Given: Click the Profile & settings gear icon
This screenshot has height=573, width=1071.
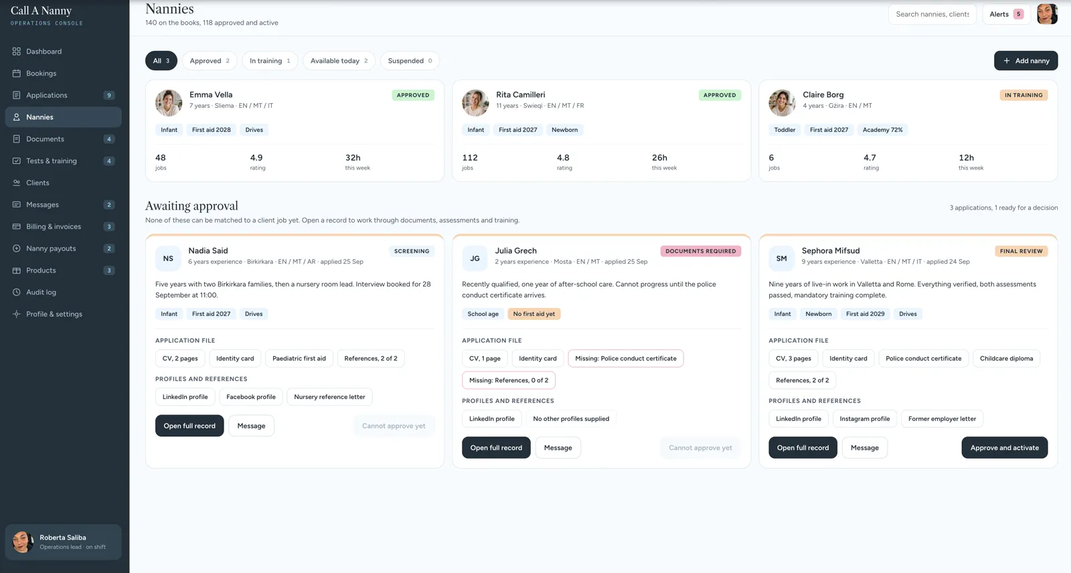Looking at the screenshot, I should [x=17, y=314].
